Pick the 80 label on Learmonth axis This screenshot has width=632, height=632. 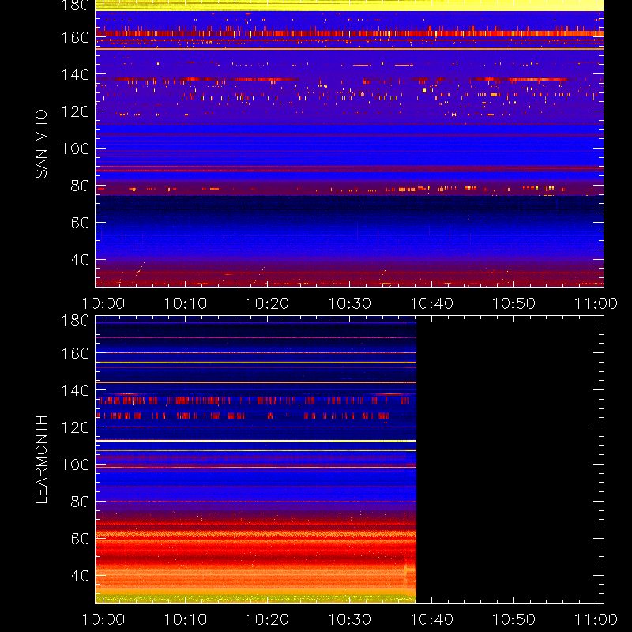(81, 502)
